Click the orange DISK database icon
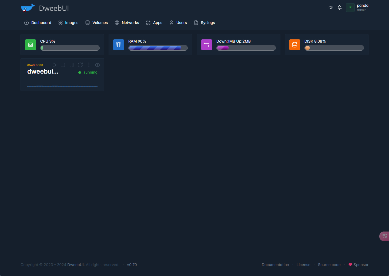The image size is (389, 276). tap(295, 45)
